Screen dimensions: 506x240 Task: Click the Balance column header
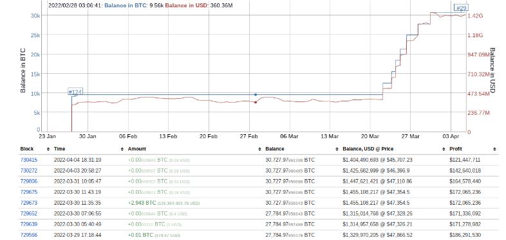pyautogui.click(x=275, y=149)
